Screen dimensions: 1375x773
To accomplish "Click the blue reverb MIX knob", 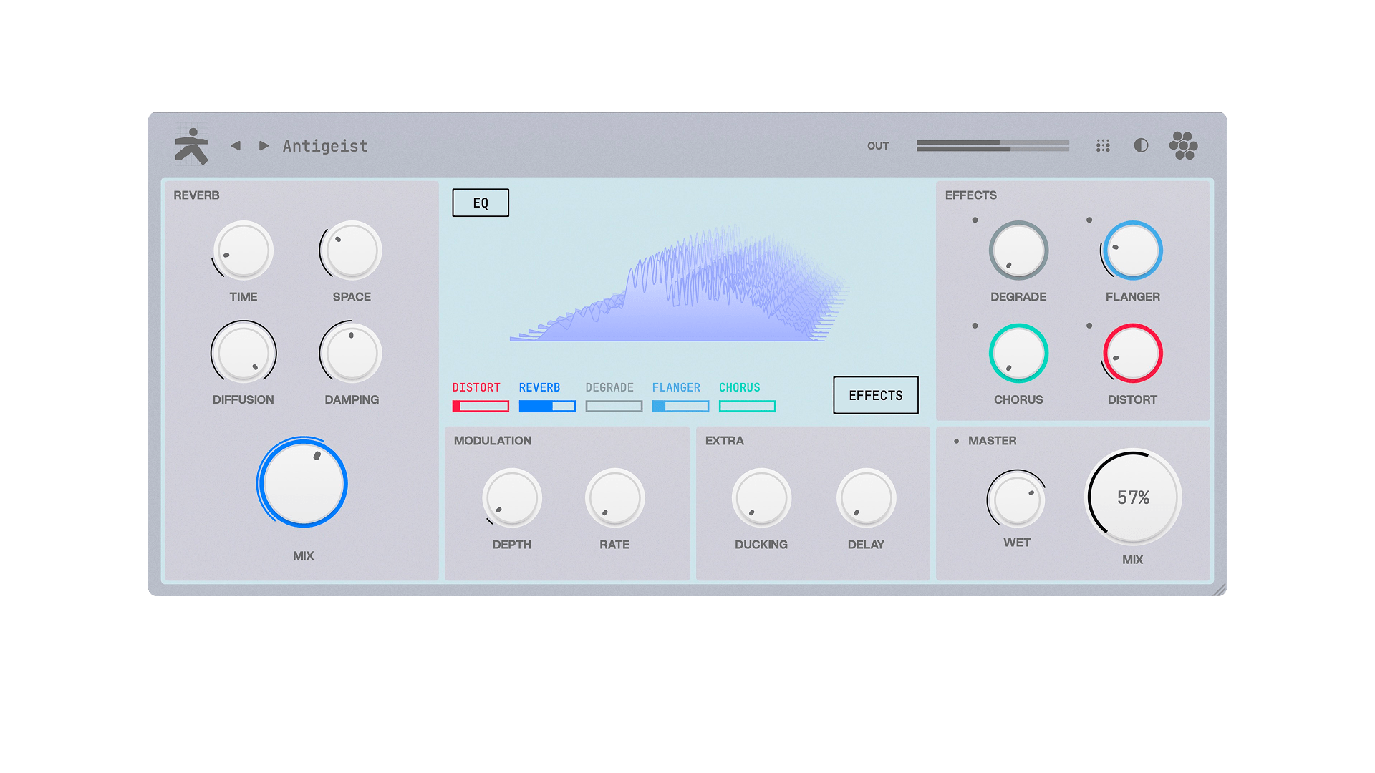I will pyautogui.click(x=303, y=483).
